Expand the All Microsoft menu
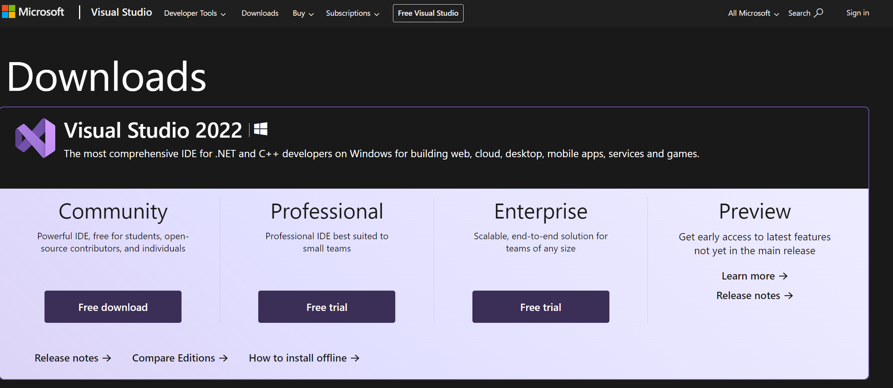Image resolution: width=893 pixels, height=388 pixels. (x=754, y=13)
